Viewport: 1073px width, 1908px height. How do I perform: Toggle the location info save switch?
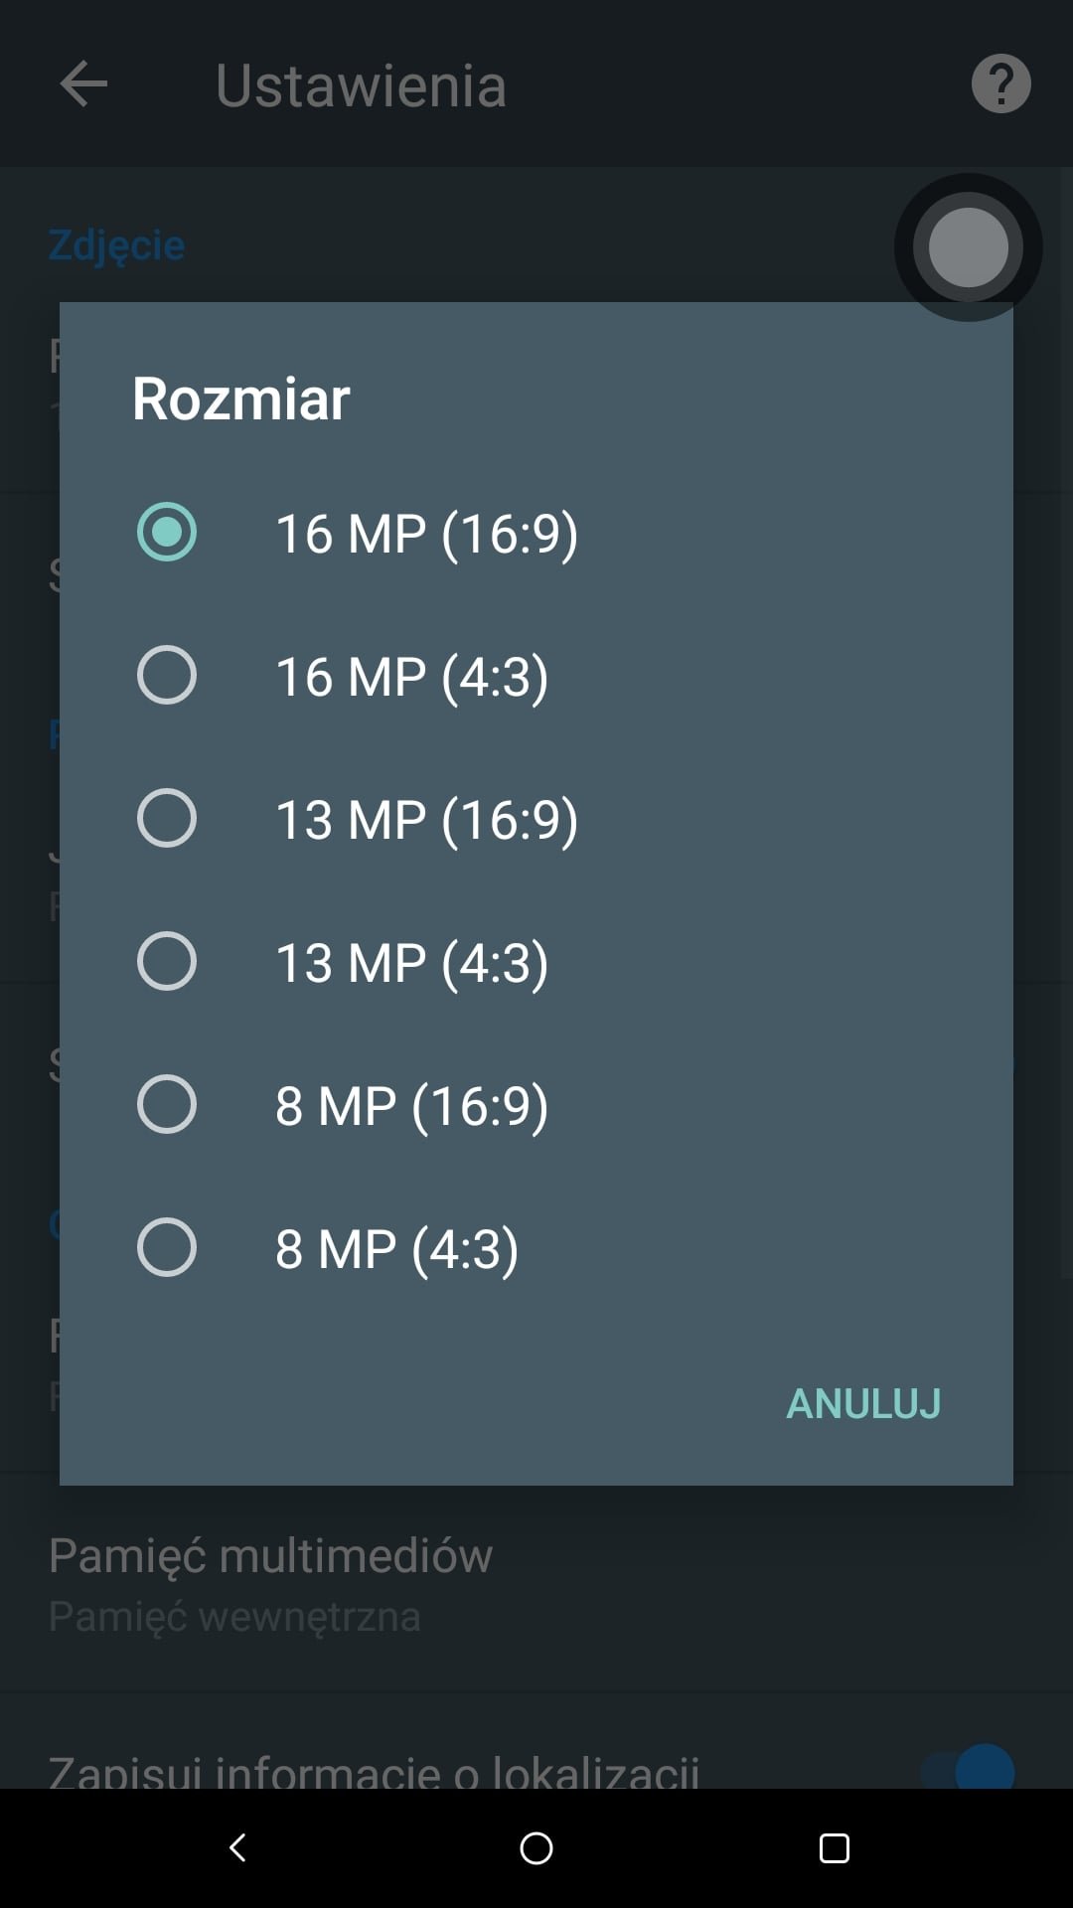(x=968, y=1771)
